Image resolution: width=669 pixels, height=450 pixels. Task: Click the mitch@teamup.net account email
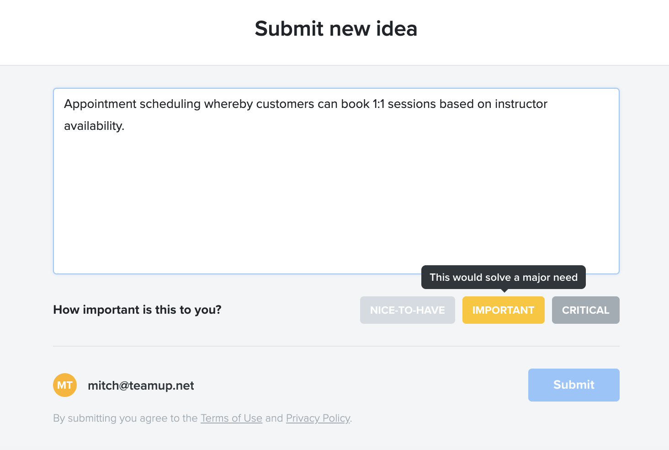click(141, 386)
